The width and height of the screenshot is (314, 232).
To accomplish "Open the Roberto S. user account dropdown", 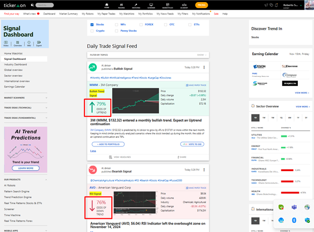I will tap(292, 6).
